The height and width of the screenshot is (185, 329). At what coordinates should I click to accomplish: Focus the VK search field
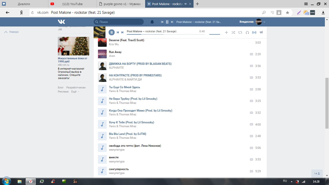pyautogui.click(x=118, y=22)
